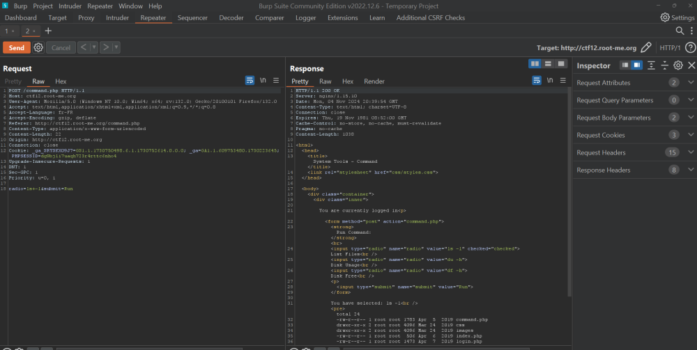This screenshot has height=350, width=697.
Task: Toggle line wrap in the Request panel
Action: [250, 81]
